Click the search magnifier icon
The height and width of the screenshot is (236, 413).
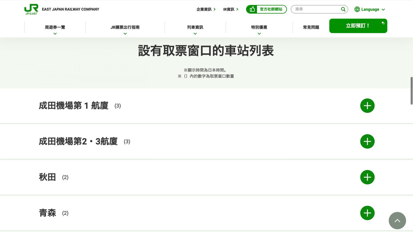pos(343,9)
